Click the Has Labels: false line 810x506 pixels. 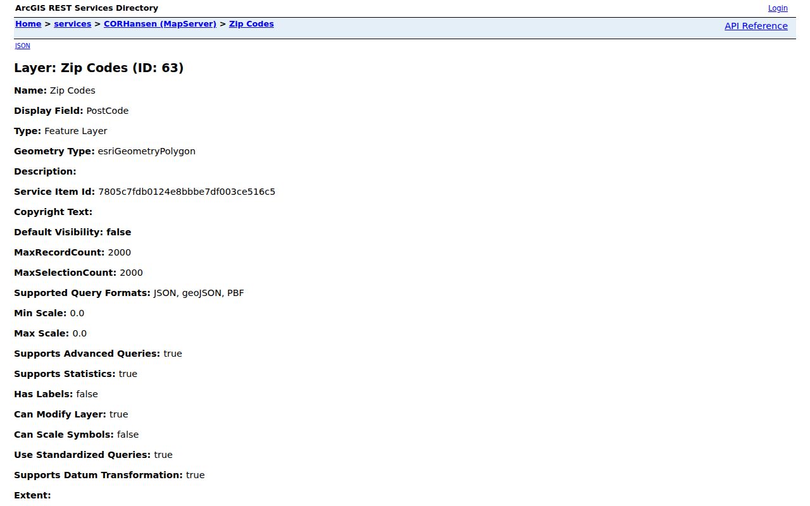point(56,394)
